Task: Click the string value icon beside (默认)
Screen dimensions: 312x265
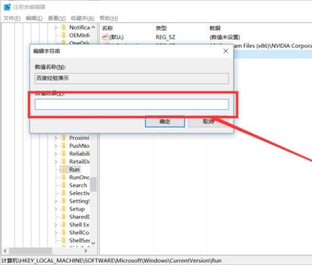Action: [105, 37]
